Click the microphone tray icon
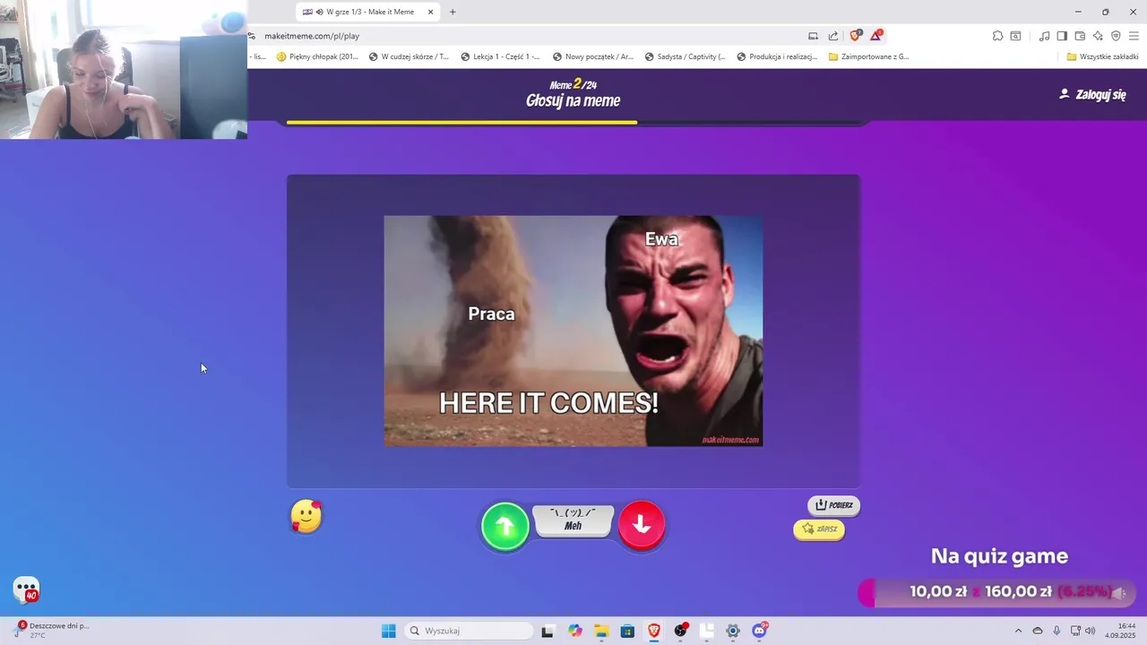Screen dimensions: 1147x645 click(x=1057, y=631)
